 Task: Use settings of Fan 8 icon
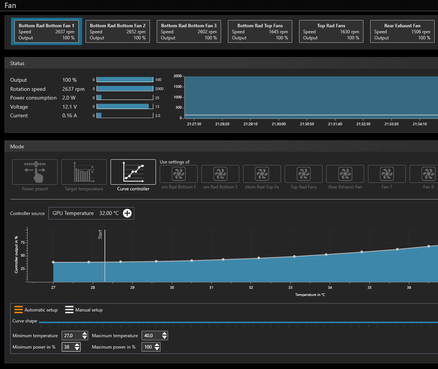tap(428, 174)
